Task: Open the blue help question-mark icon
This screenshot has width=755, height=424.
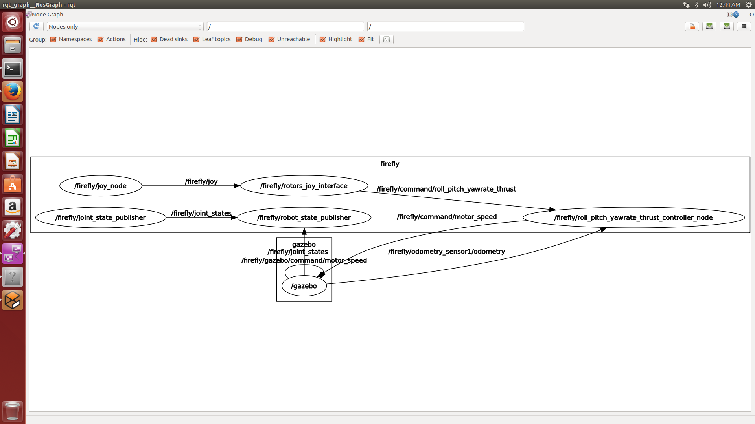Action: (736, 15)
